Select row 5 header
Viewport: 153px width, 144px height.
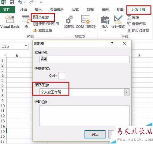pos(3,80)
